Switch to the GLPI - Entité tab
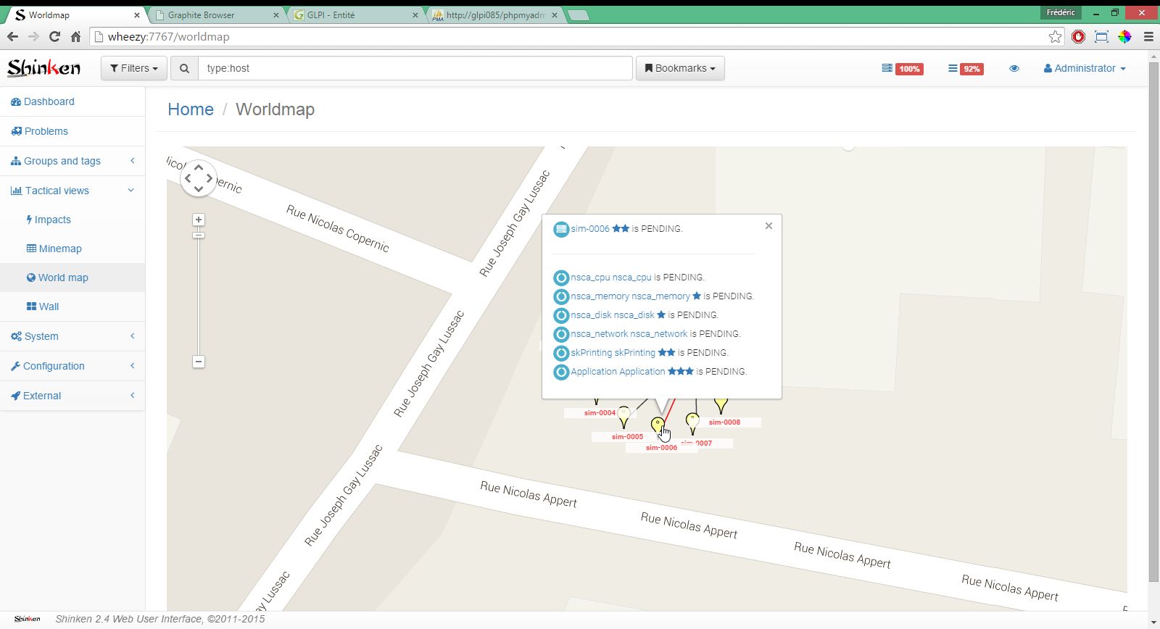Viewport: 1160px width, 629px height. pos(355,14)
